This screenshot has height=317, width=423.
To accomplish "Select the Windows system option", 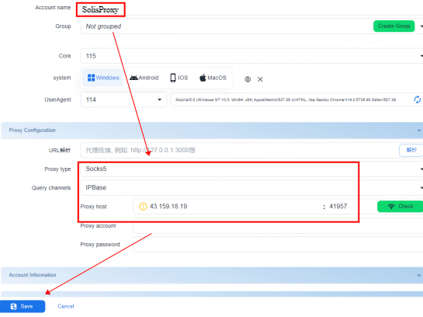I will 103,78.
